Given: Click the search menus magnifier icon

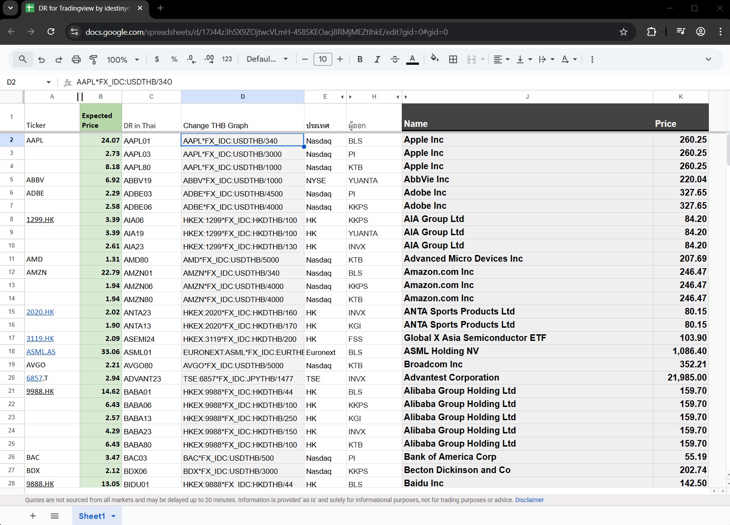Looking at the screenshot, I should [22, 59].
